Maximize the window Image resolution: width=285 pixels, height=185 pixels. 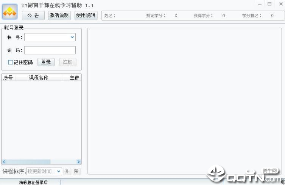click(x=269, y=4)
